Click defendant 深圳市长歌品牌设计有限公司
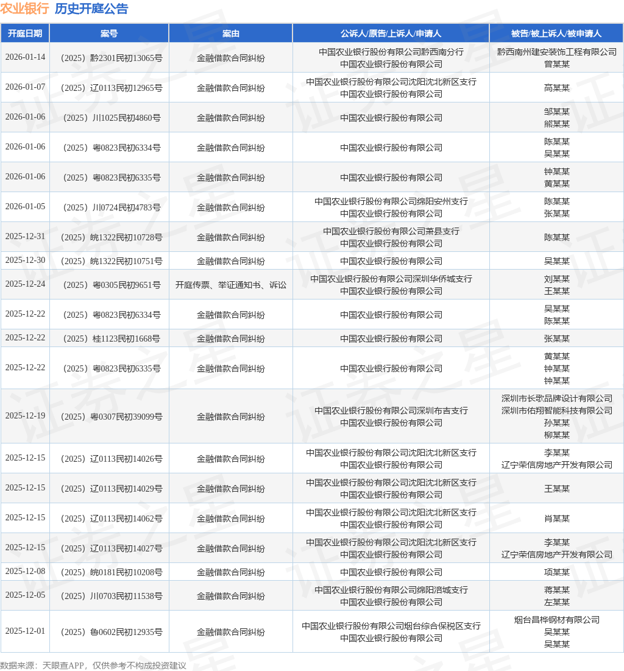Viewport: 624px width, 671px height. 556,398
